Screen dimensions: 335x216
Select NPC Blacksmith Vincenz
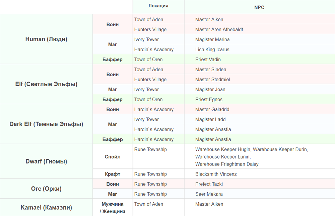216,174
